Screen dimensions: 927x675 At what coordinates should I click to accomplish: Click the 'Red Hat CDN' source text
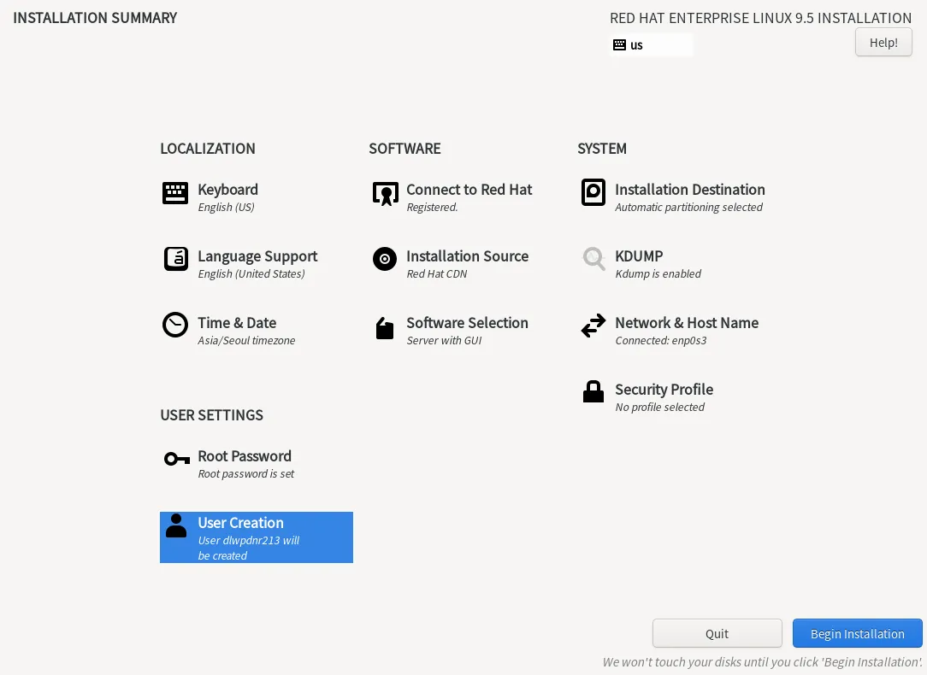point(436,274)
